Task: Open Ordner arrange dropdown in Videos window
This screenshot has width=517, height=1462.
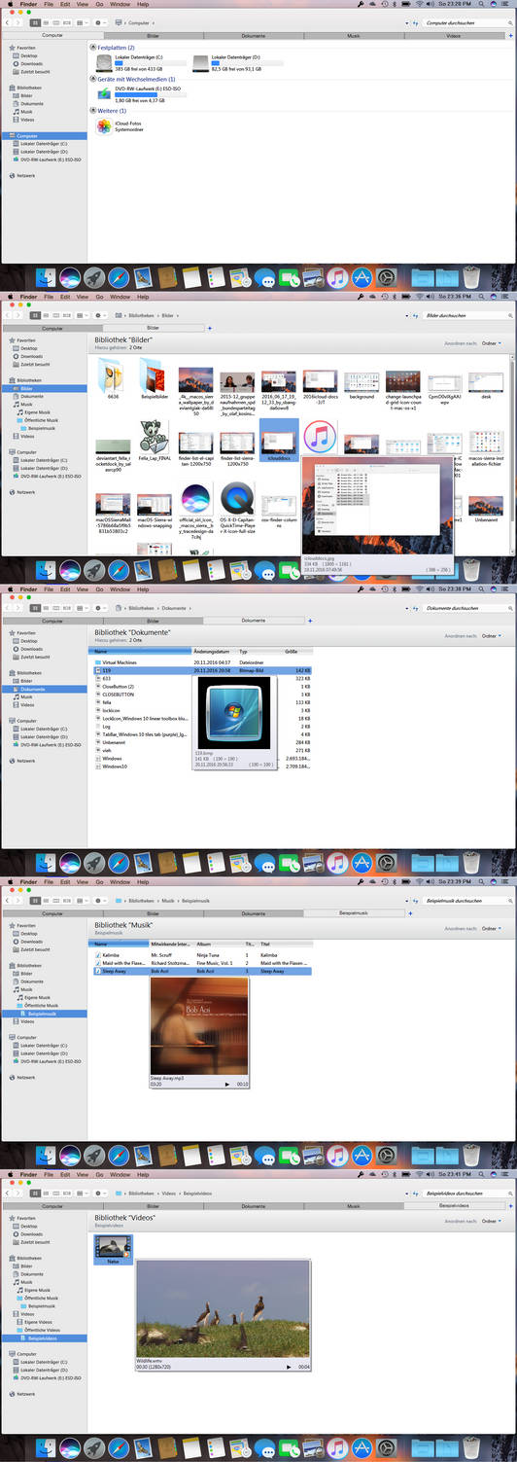Action: pyautogui.click(x=491, y=1221)
